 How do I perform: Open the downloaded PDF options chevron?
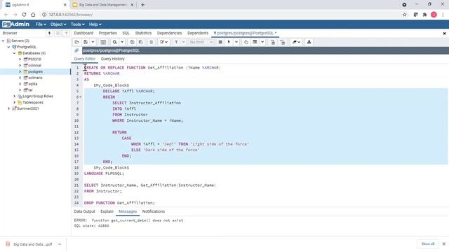click(x=60, y=244)
